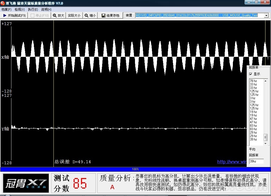Click the 冠胄 X7 logo image
271x196 pixels.
pyautogui.click(x=26, y=183)
